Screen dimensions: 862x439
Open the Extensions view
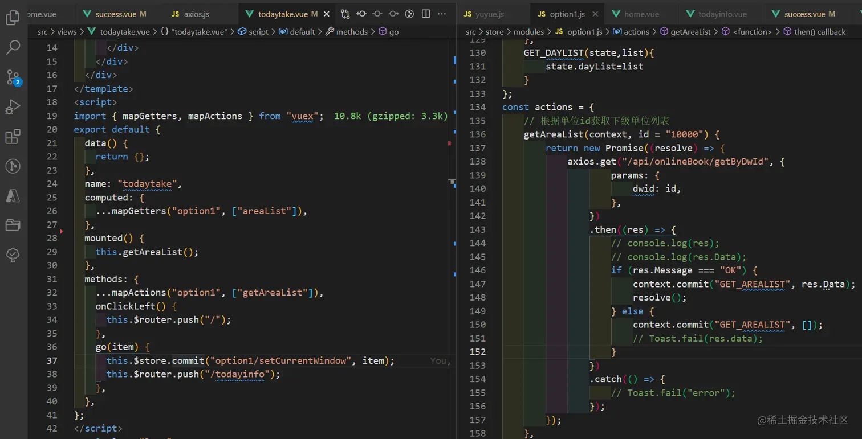tap(13, 137)
